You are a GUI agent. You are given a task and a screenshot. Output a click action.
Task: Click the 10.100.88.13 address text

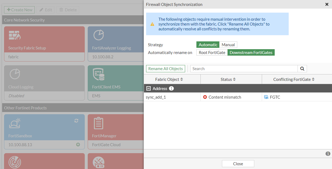(20, 145)
